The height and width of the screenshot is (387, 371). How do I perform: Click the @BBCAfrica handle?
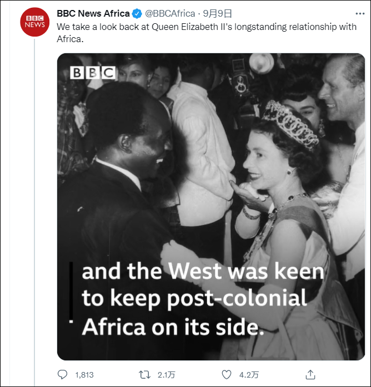170,13
